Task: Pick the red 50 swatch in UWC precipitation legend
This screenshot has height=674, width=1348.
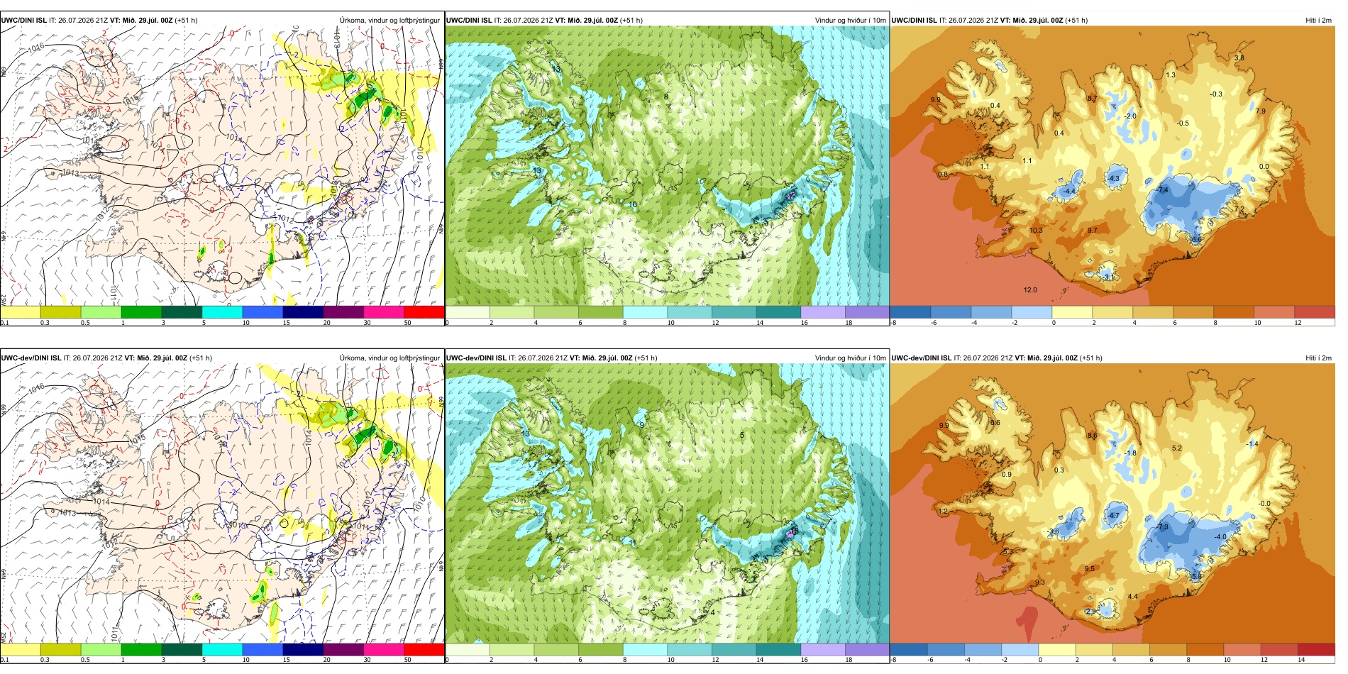Action: coord(424,312)
